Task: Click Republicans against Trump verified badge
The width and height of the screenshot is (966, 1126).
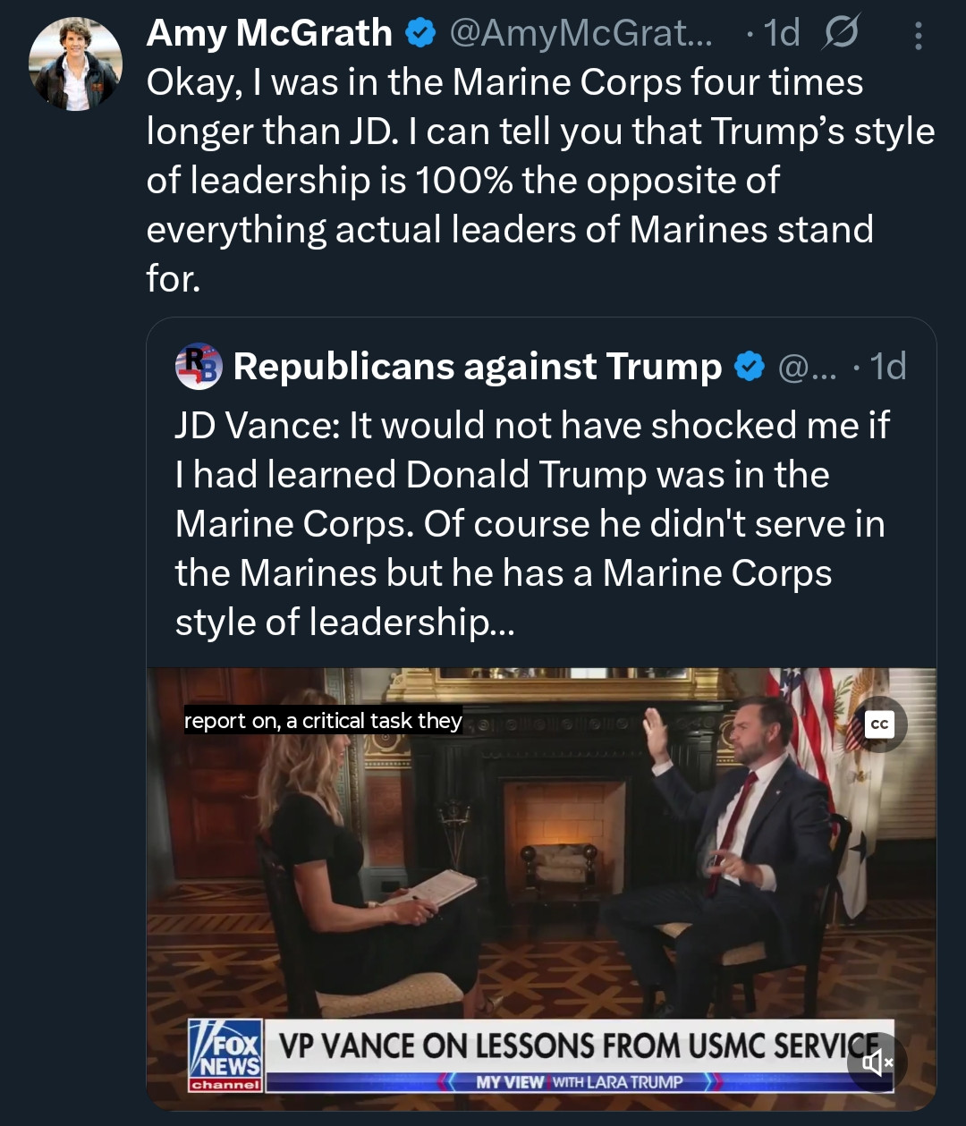Action: pos(750,366)
